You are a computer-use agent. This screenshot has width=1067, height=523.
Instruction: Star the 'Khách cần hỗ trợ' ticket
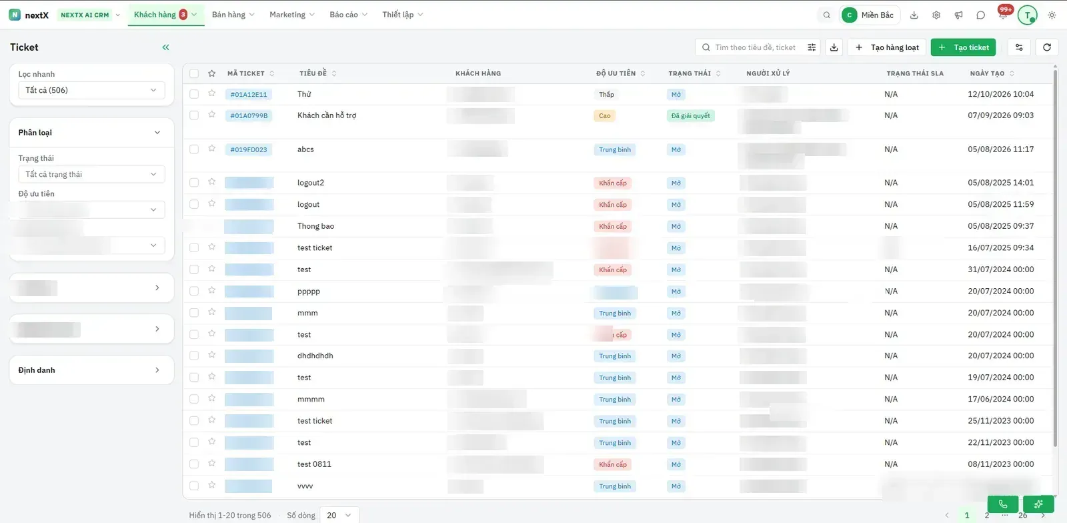pos(212,115)
